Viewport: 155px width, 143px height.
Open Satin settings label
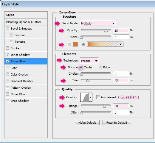pos(14,68)
